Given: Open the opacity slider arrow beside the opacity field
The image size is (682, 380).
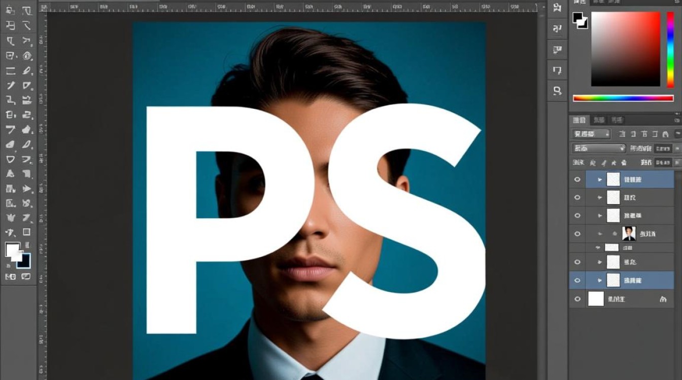Looking at the screenshot, I should (x=676, y=148).
